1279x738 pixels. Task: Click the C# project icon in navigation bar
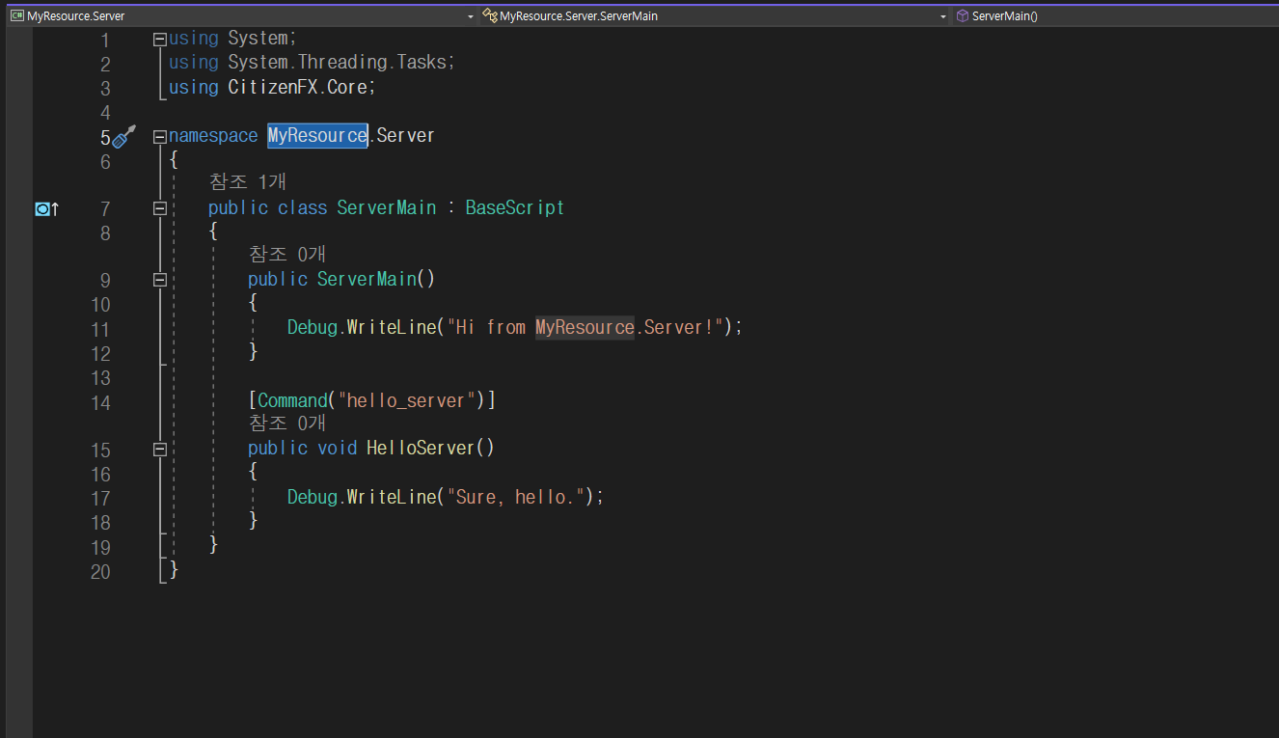16,15
